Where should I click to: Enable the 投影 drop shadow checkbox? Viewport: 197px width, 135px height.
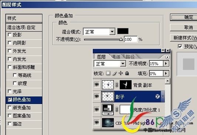10,35
